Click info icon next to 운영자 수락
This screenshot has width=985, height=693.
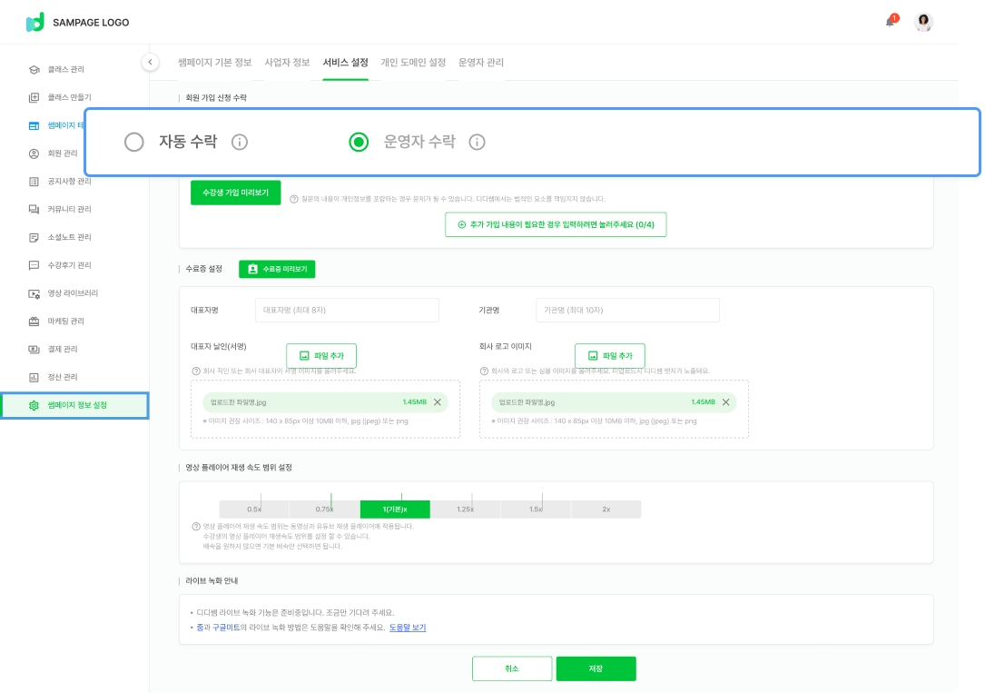tap(477, 142)
